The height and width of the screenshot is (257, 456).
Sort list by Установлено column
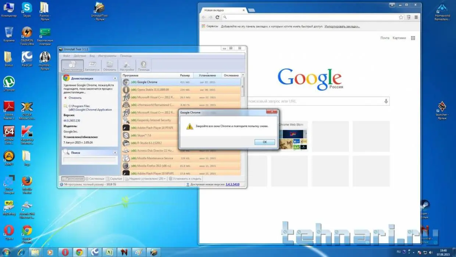click(208, 75)
